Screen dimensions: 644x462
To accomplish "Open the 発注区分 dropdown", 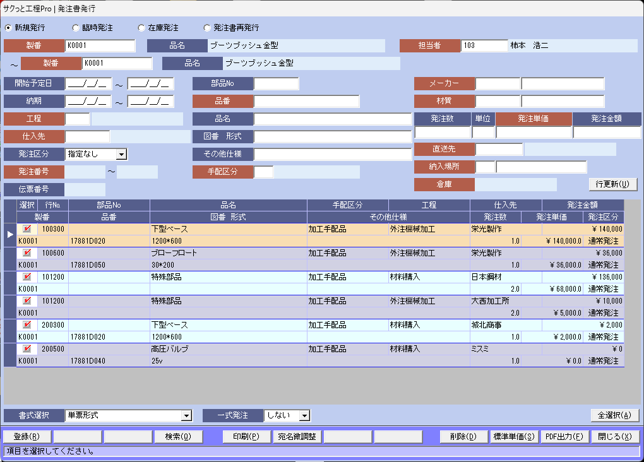I will pos(122,154).
